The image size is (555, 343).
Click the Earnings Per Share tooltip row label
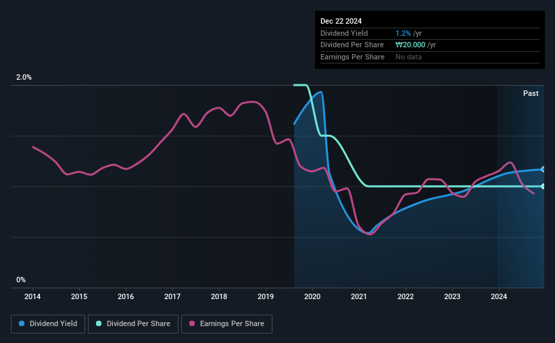click(x=352, y=57)
